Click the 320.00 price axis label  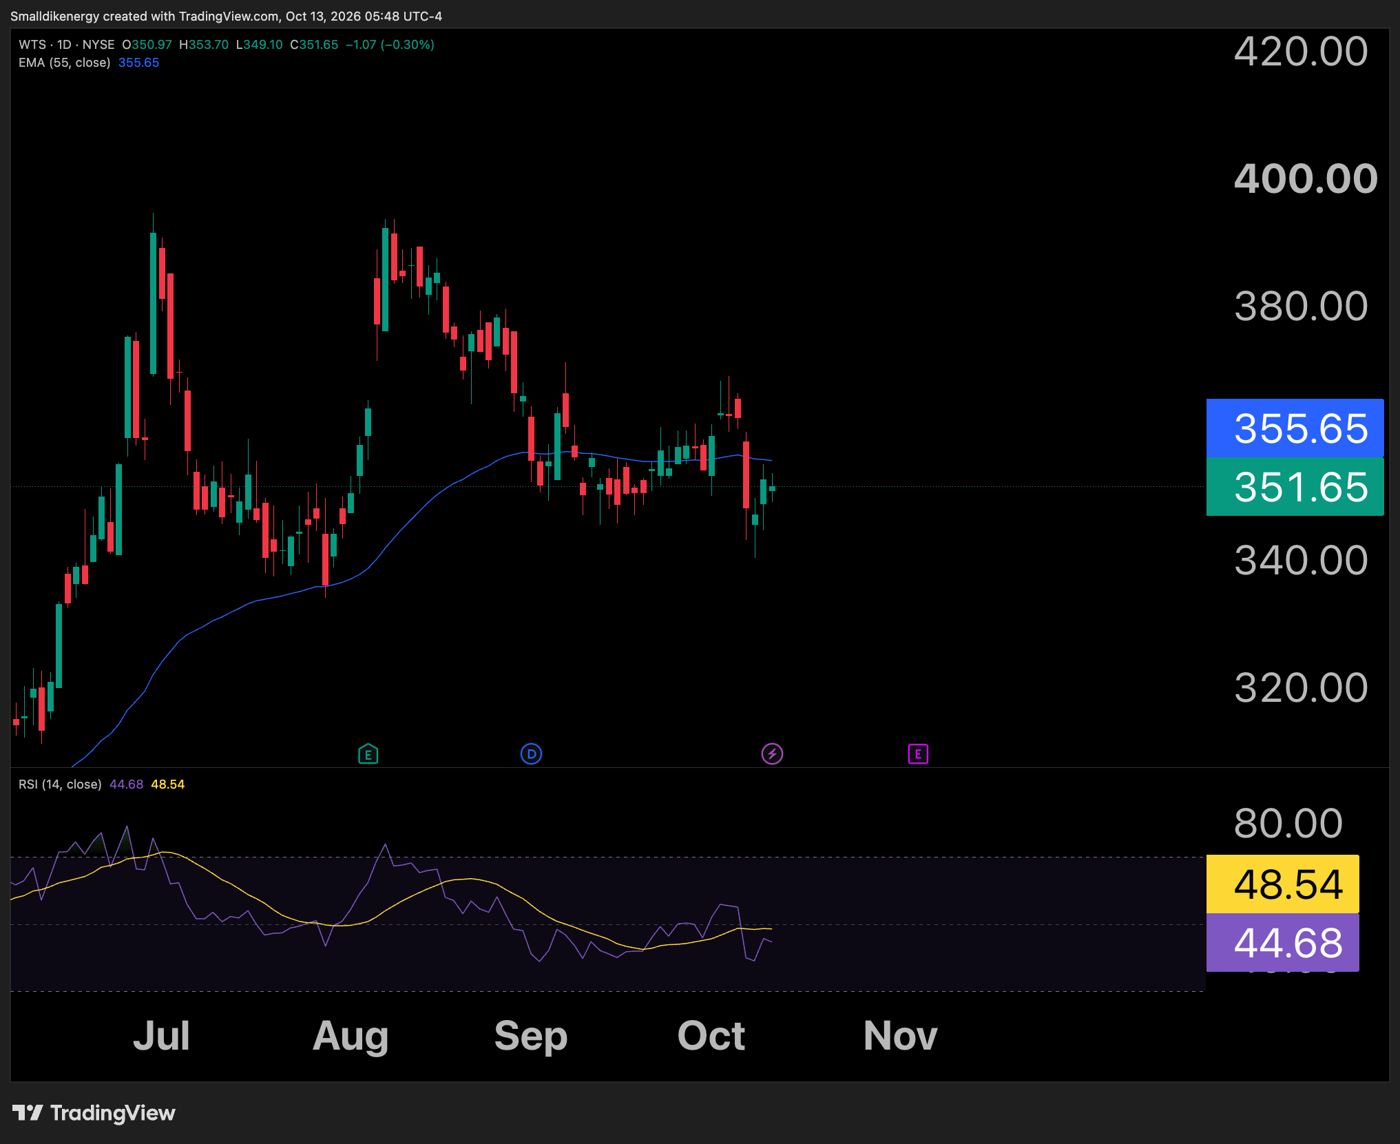coord(1301,687)
